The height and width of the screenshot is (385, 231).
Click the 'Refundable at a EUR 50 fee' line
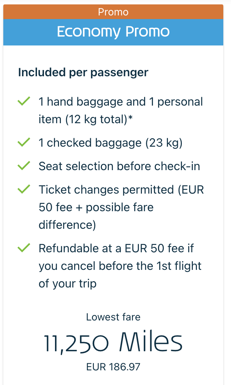coord(115,248)
